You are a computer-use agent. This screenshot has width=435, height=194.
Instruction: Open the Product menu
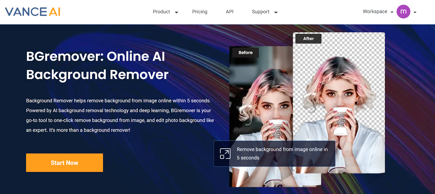[x=161, y=12]
